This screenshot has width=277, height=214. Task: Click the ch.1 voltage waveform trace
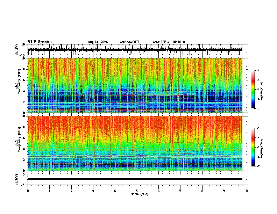coord(135,50)
